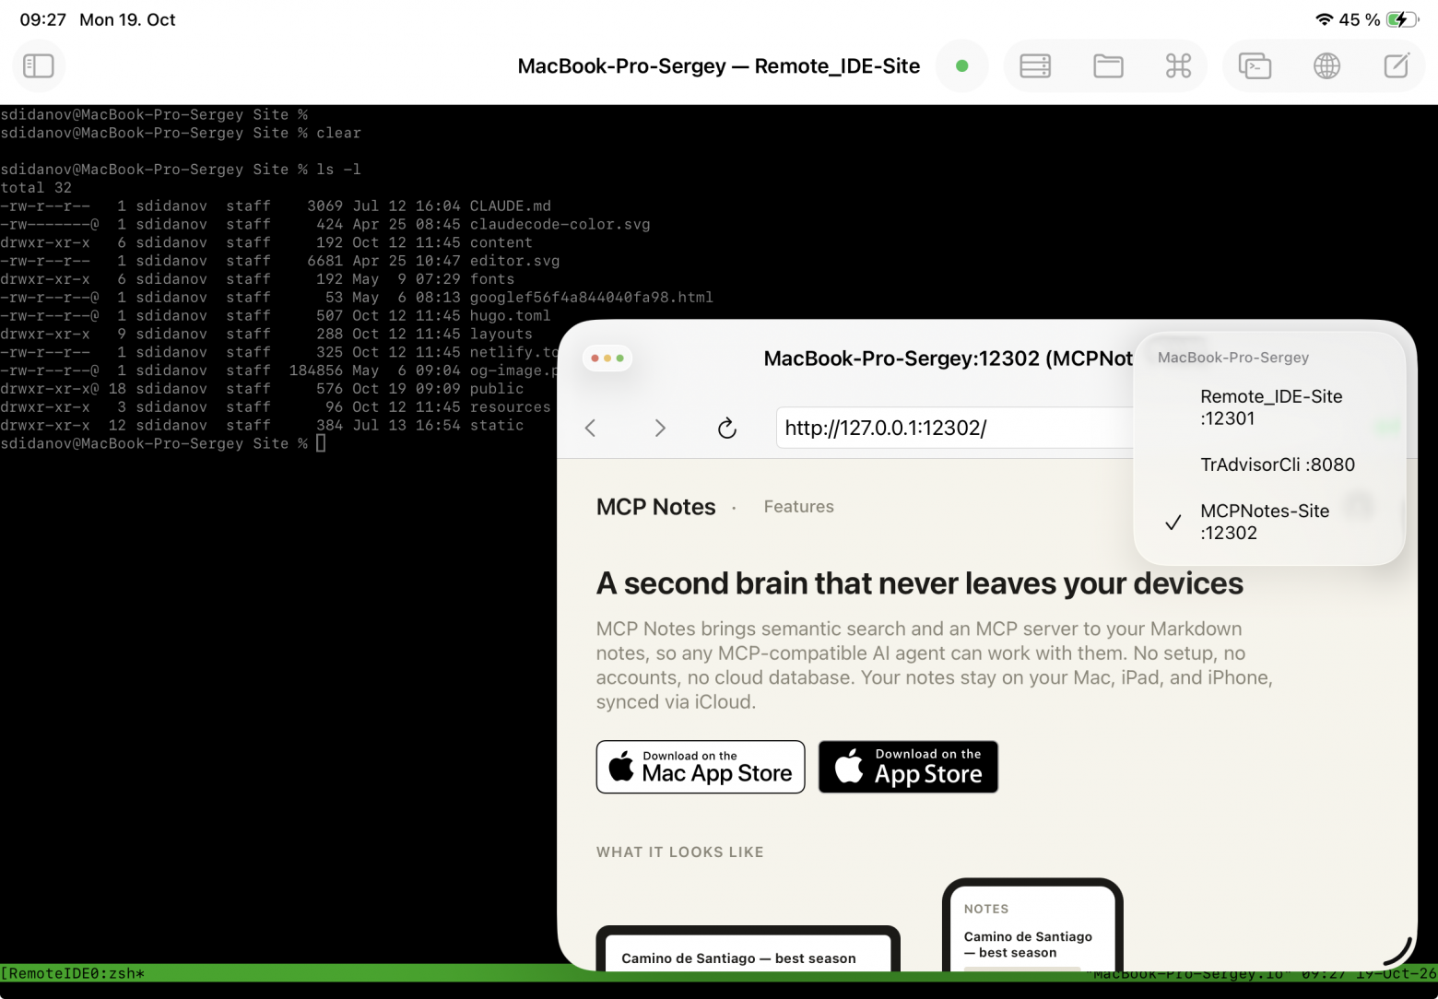
Task: Click Download on the Mac App Store
Action: [x=701, y=767]
